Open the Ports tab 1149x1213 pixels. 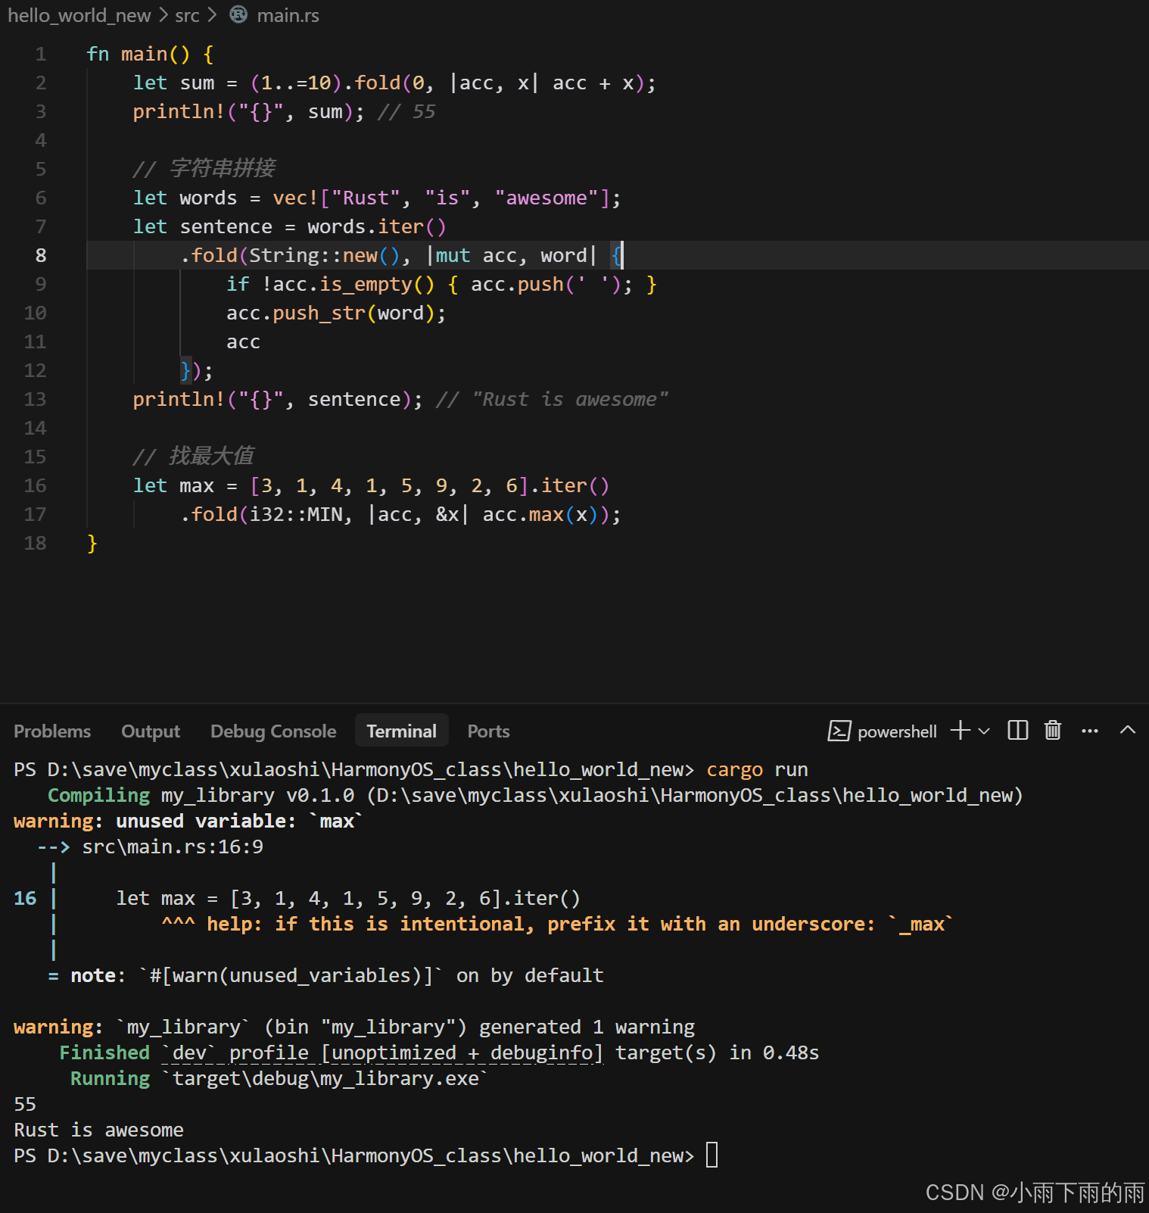click(x=488, y=731)
